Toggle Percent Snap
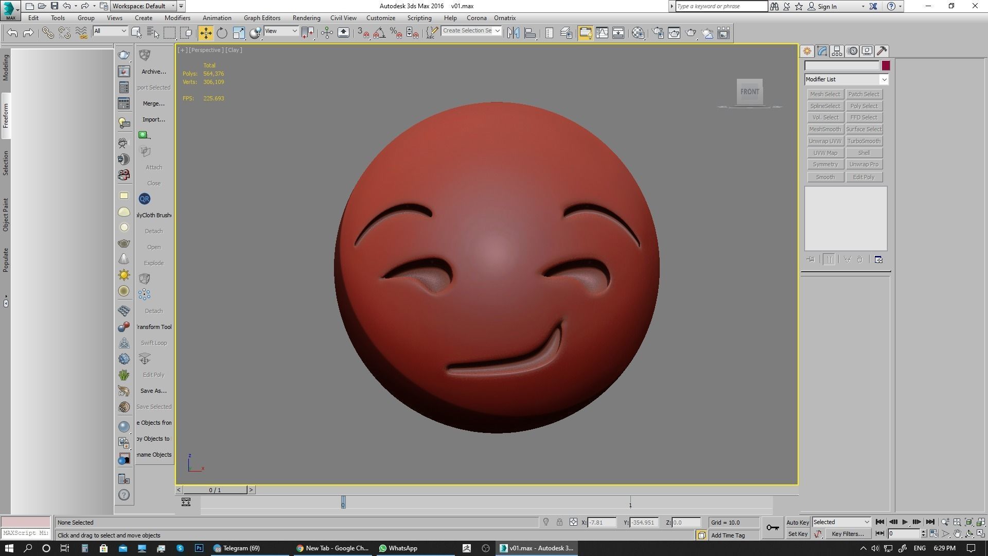The height and width of the screenshot is (556, 988). 396,33
